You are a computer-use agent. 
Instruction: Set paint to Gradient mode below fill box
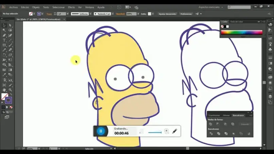[x=7, y=107]
